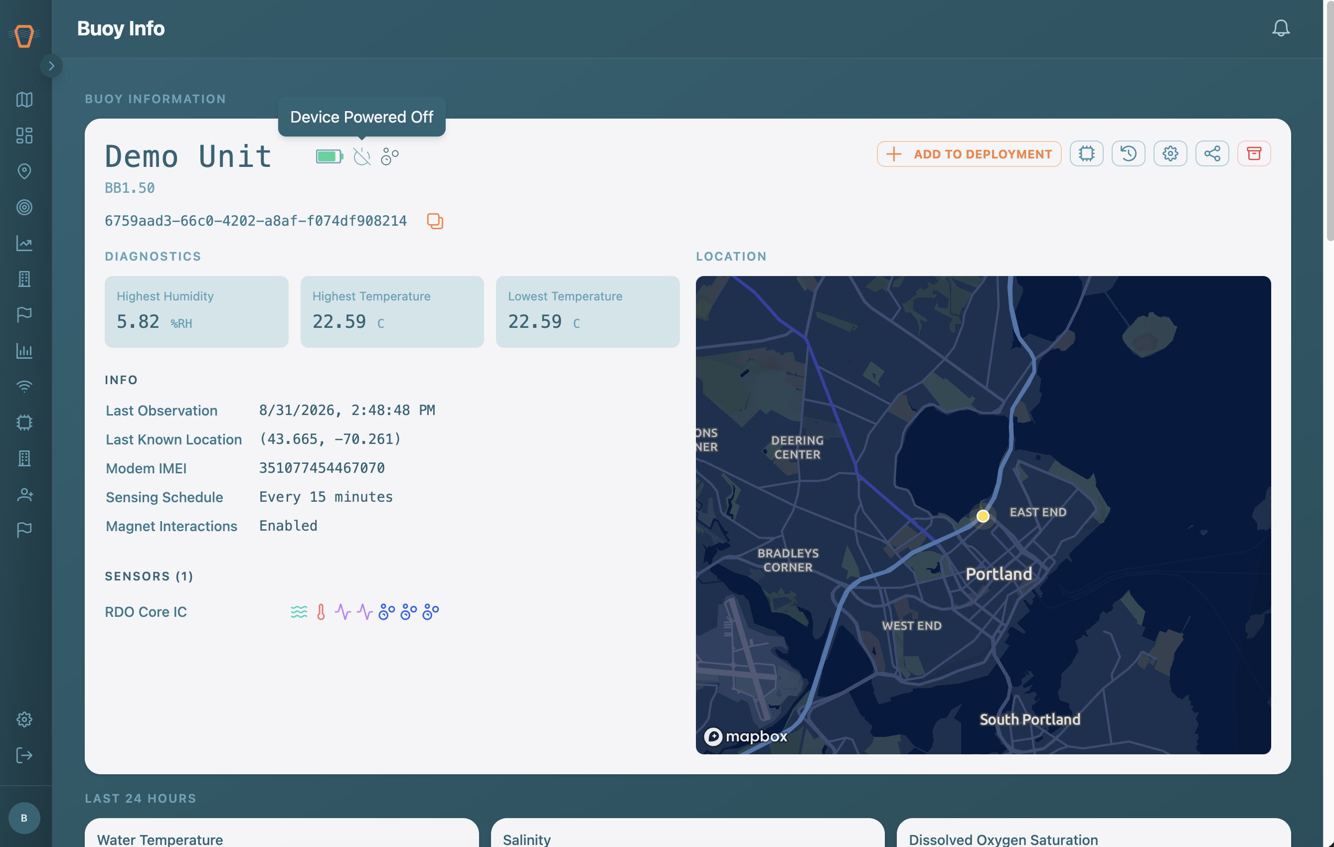
Task: Open the mapbox logo link
Action: coord(745,736)
